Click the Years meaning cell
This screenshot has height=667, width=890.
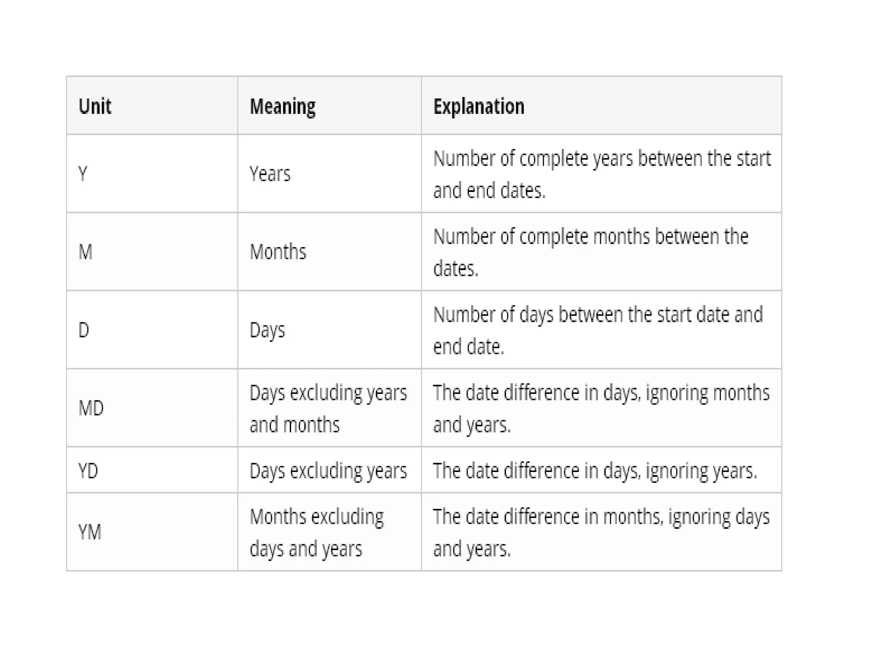coord(270,174)
